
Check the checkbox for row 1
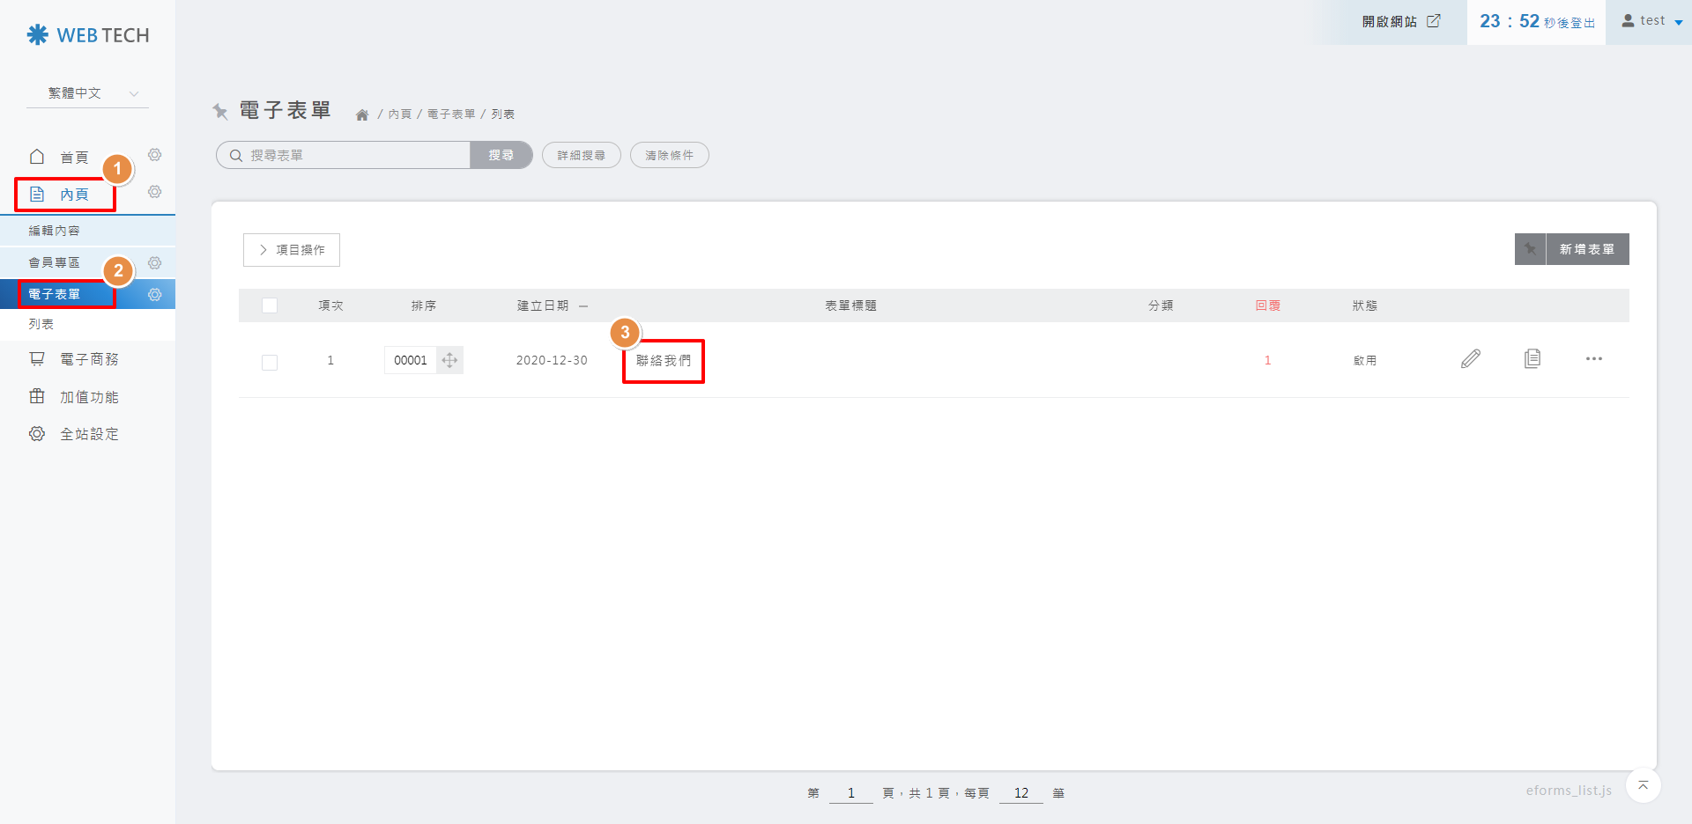click(x=270, y=362)
